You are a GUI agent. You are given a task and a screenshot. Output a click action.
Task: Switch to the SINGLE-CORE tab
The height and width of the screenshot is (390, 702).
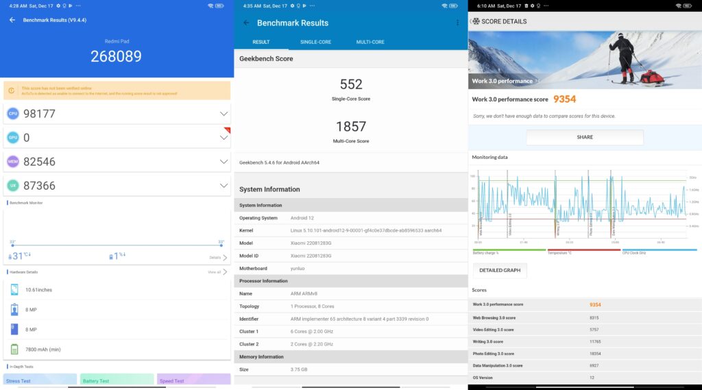tap(315, 42)
